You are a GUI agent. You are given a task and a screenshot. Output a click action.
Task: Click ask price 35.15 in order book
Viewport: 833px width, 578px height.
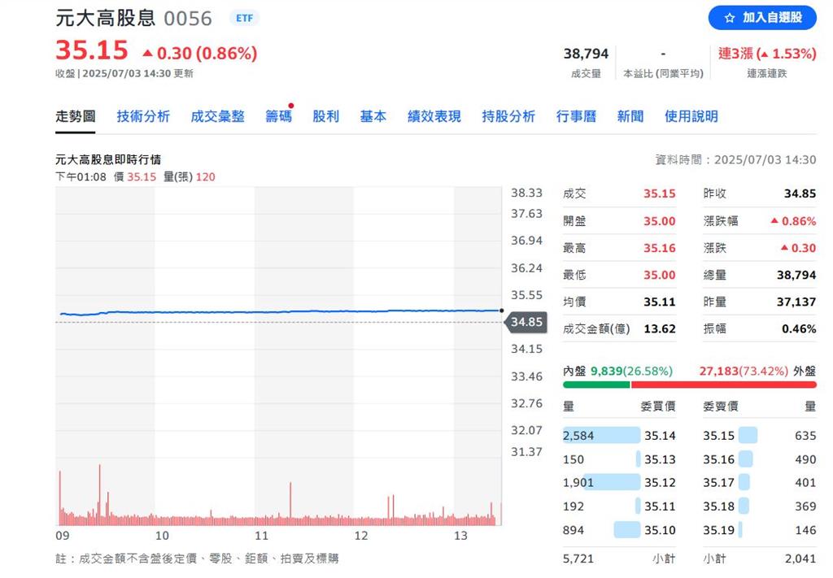pos(719,436)
